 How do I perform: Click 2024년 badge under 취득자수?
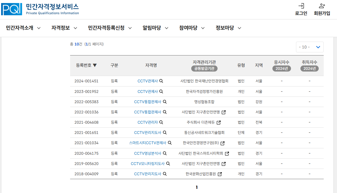[x=310, y=68]
